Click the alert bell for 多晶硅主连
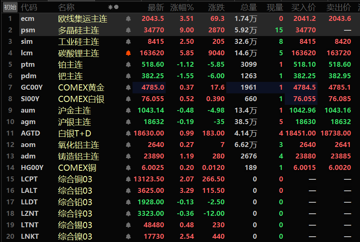The height and width of the screenshot is (242, 360). (x=128, y=30)
